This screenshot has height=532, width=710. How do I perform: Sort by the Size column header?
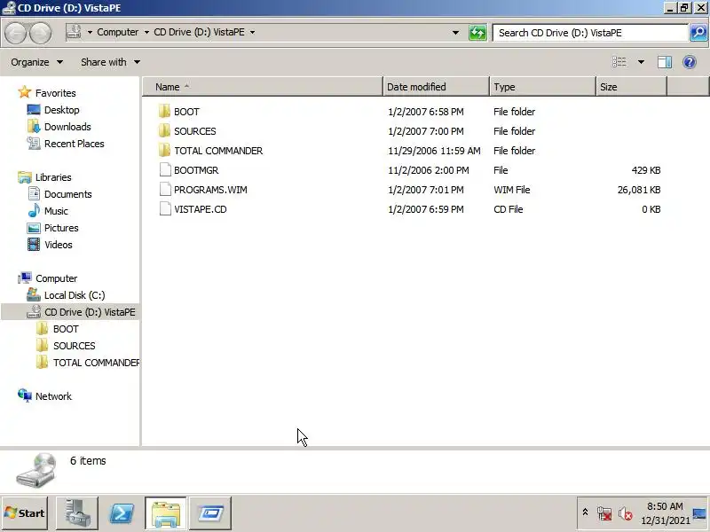(x=631, y=87)
